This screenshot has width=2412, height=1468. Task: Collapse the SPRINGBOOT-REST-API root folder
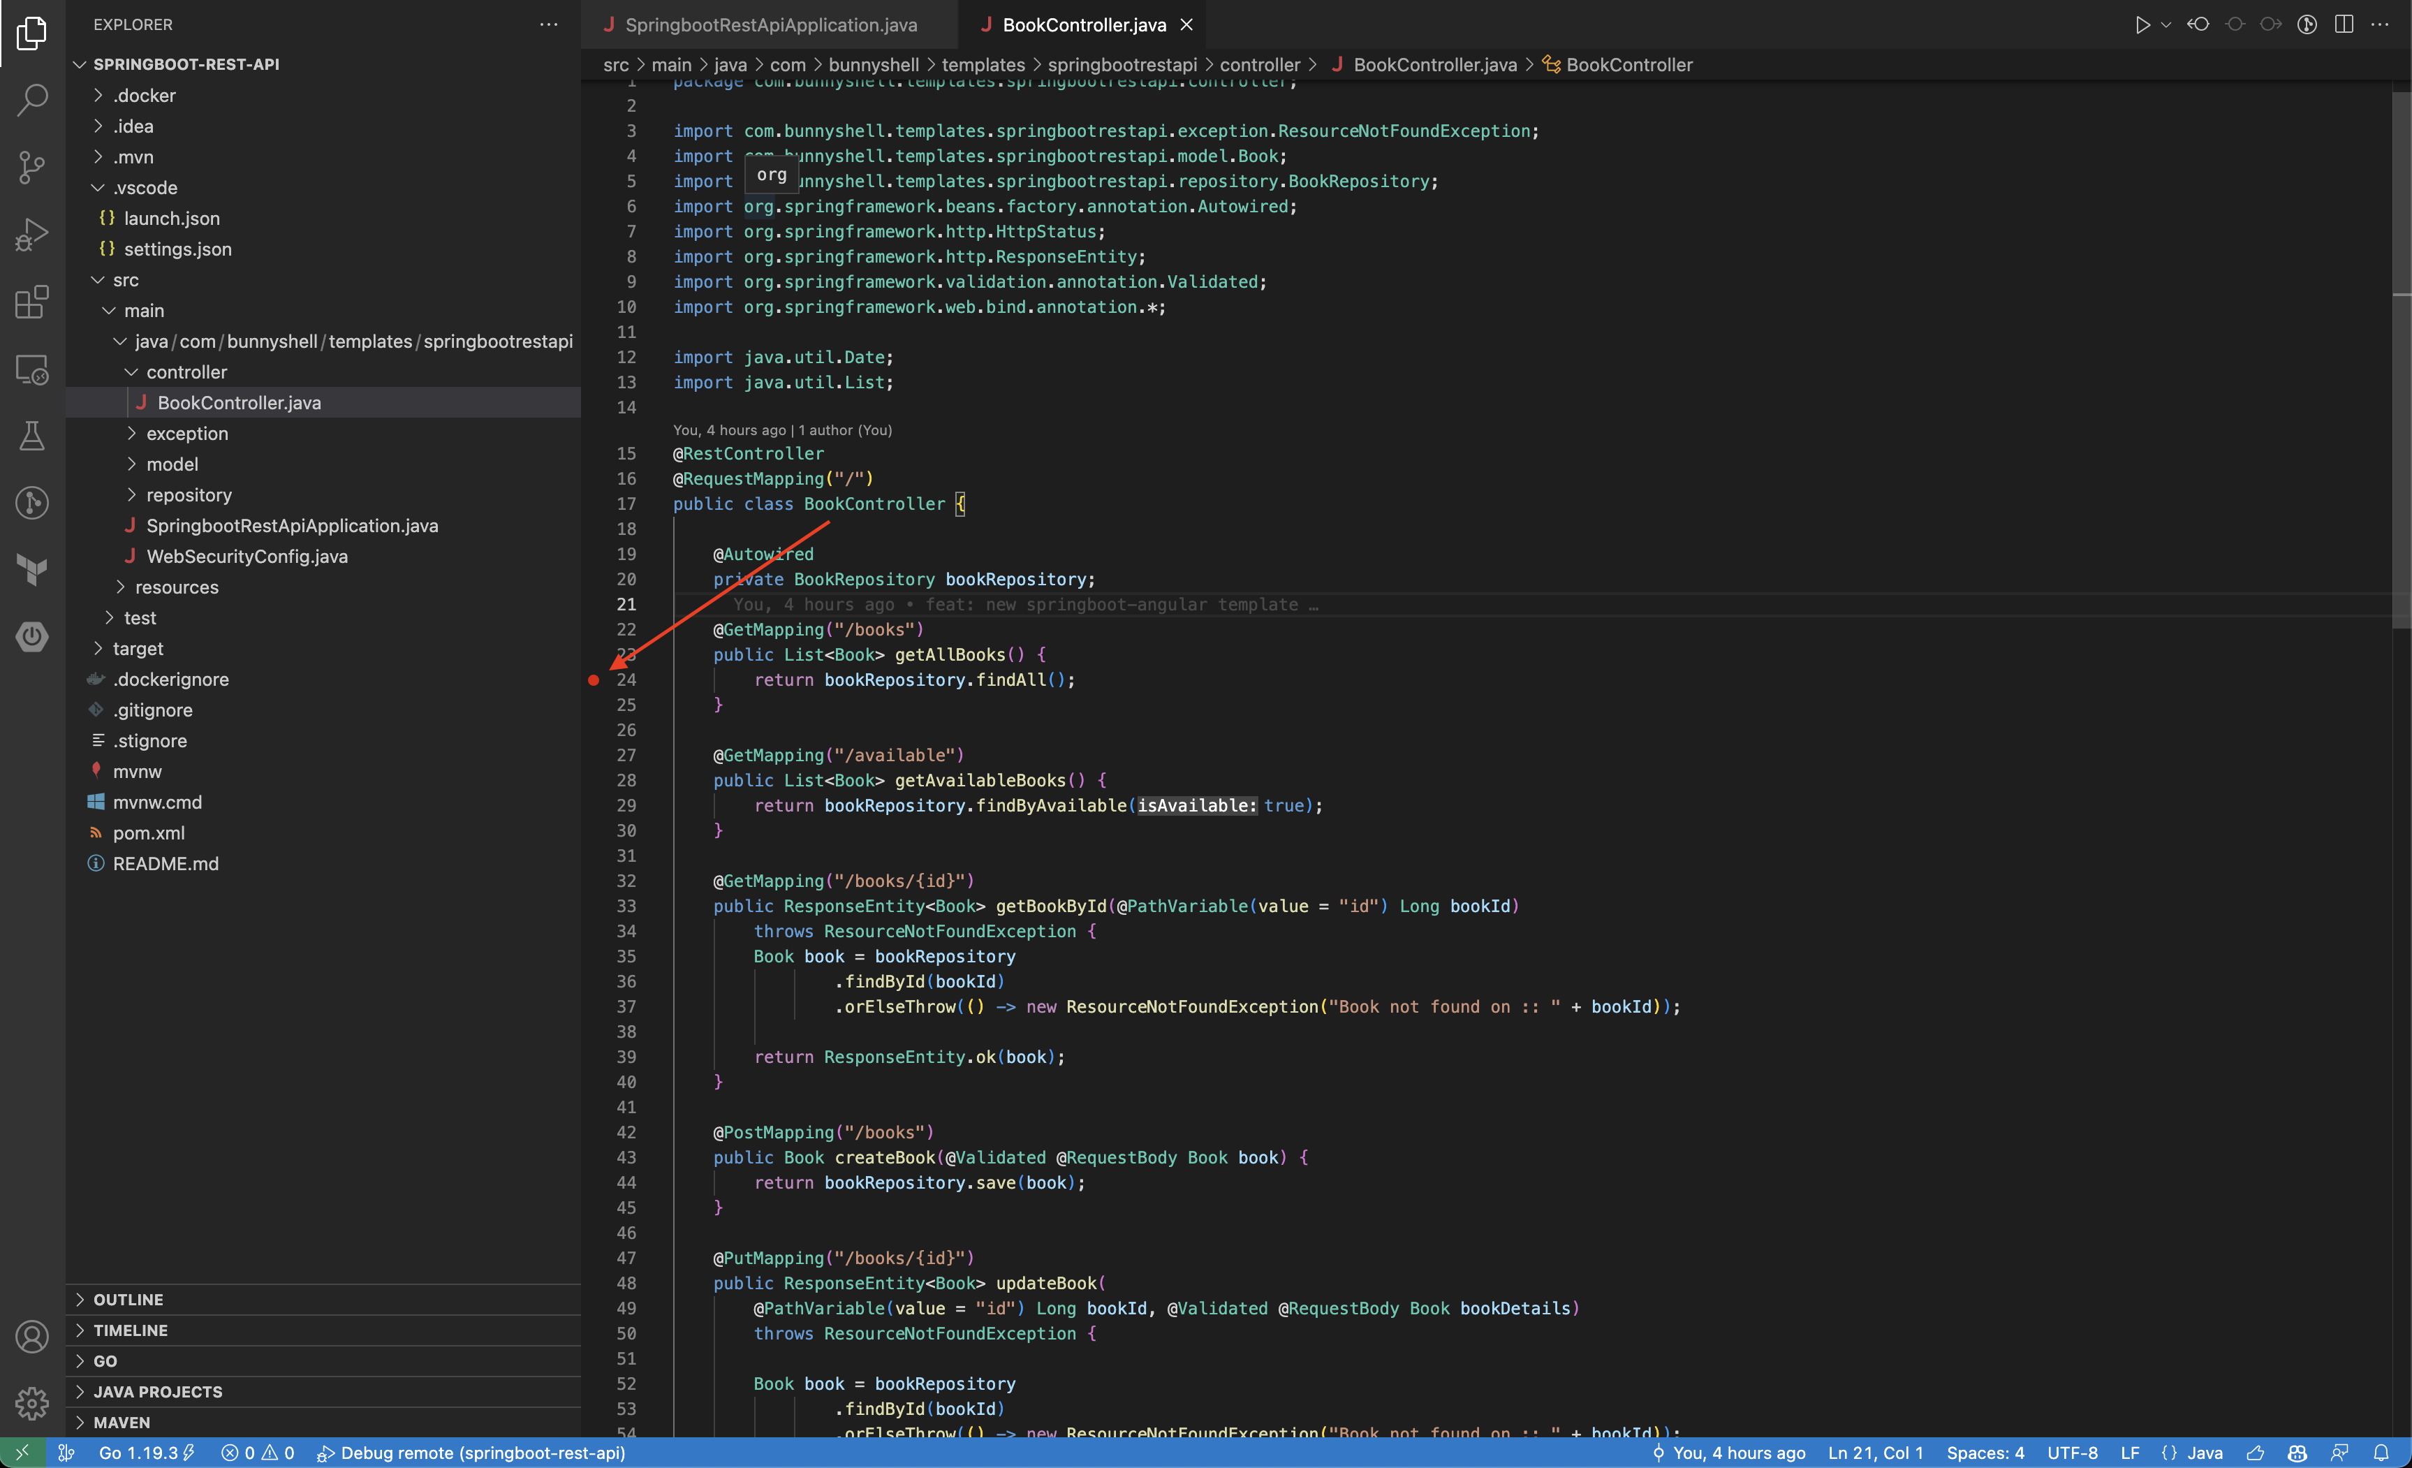323,64
